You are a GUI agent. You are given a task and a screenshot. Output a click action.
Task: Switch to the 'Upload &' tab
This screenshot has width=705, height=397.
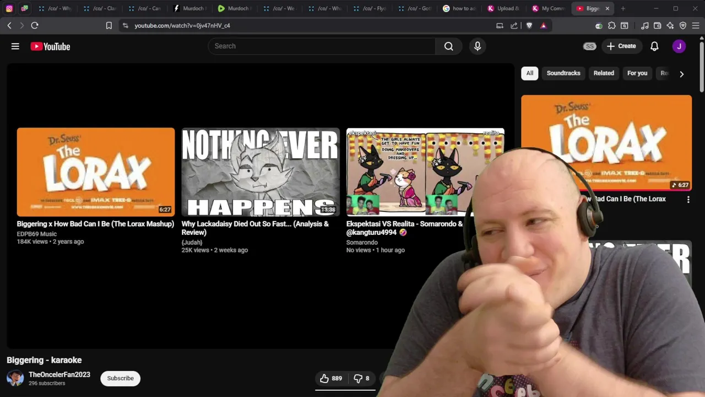[x=506, y=8]
